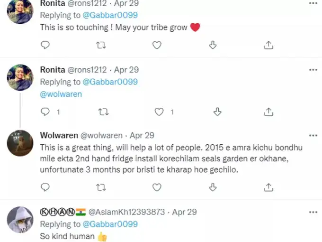
Task: Share Ronita's "so touching" tweet
Action: pyautogui.click(x=268, y=45)
